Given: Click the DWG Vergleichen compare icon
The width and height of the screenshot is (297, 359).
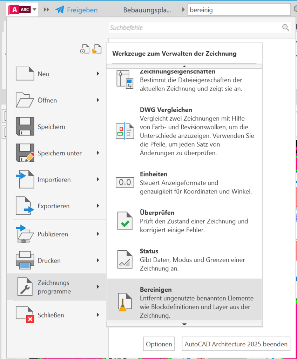Looking at the screenshot, I should (x=125, y=131).
